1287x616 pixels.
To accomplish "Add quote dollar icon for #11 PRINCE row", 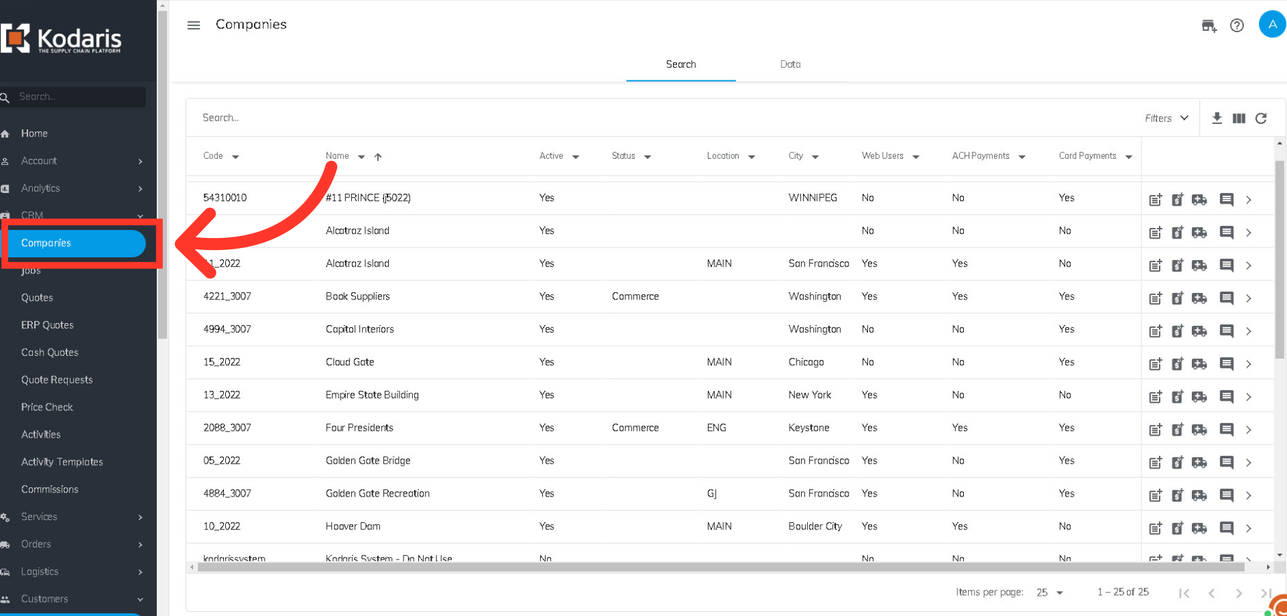I will pyautogui.click(x=1177, y=199).
